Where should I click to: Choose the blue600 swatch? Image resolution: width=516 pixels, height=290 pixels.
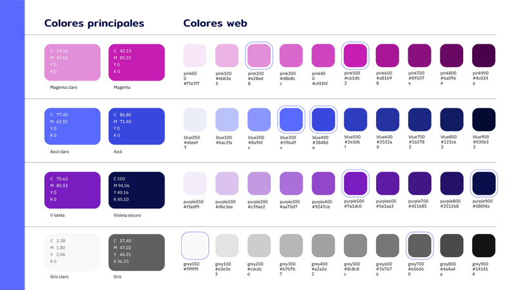point(388,119)
